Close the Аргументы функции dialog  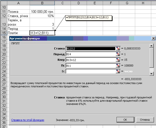[x=153, y=38]
